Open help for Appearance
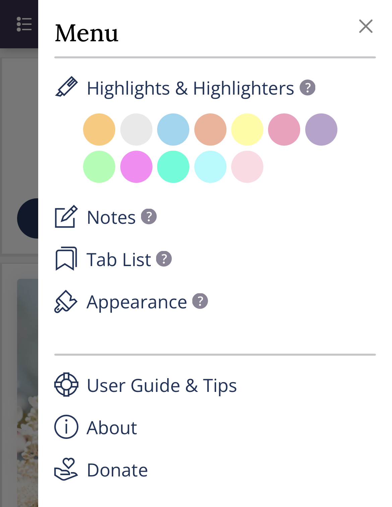Viewport: 392px width, 507px height. [x=200, y=301]
